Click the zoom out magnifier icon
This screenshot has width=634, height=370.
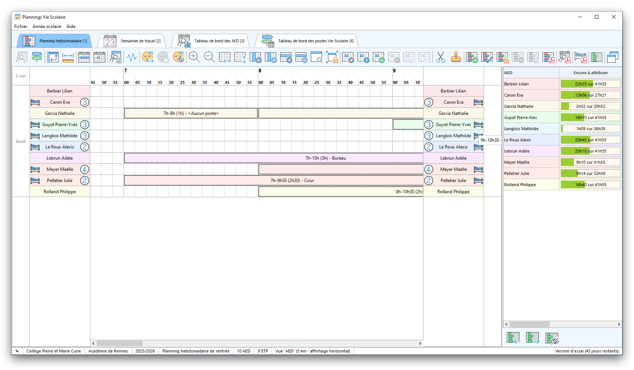209,57
